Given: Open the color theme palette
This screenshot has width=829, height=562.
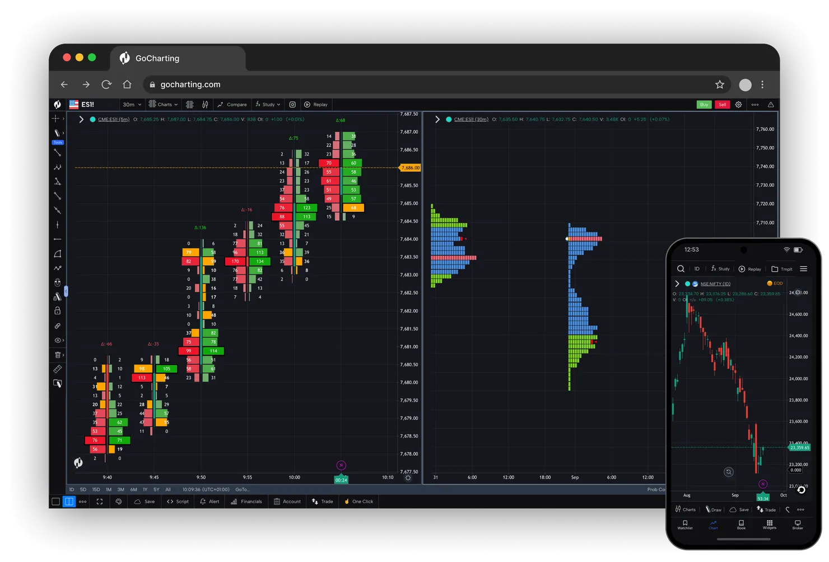Looking at the screenshot, I should pyautogui.click(x=119, y=502).
